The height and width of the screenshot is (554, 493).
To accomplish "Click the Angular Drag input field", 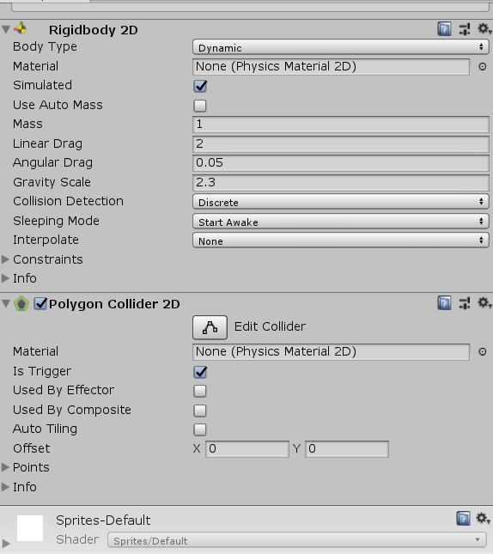I will point(341,163).
